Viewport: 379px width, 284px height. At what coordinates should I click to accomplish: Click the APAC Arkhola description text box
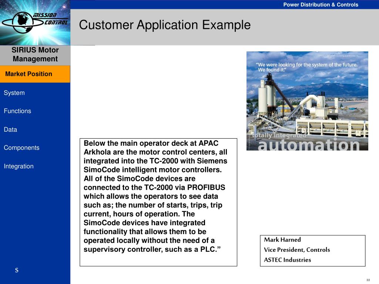pos(158,202)
